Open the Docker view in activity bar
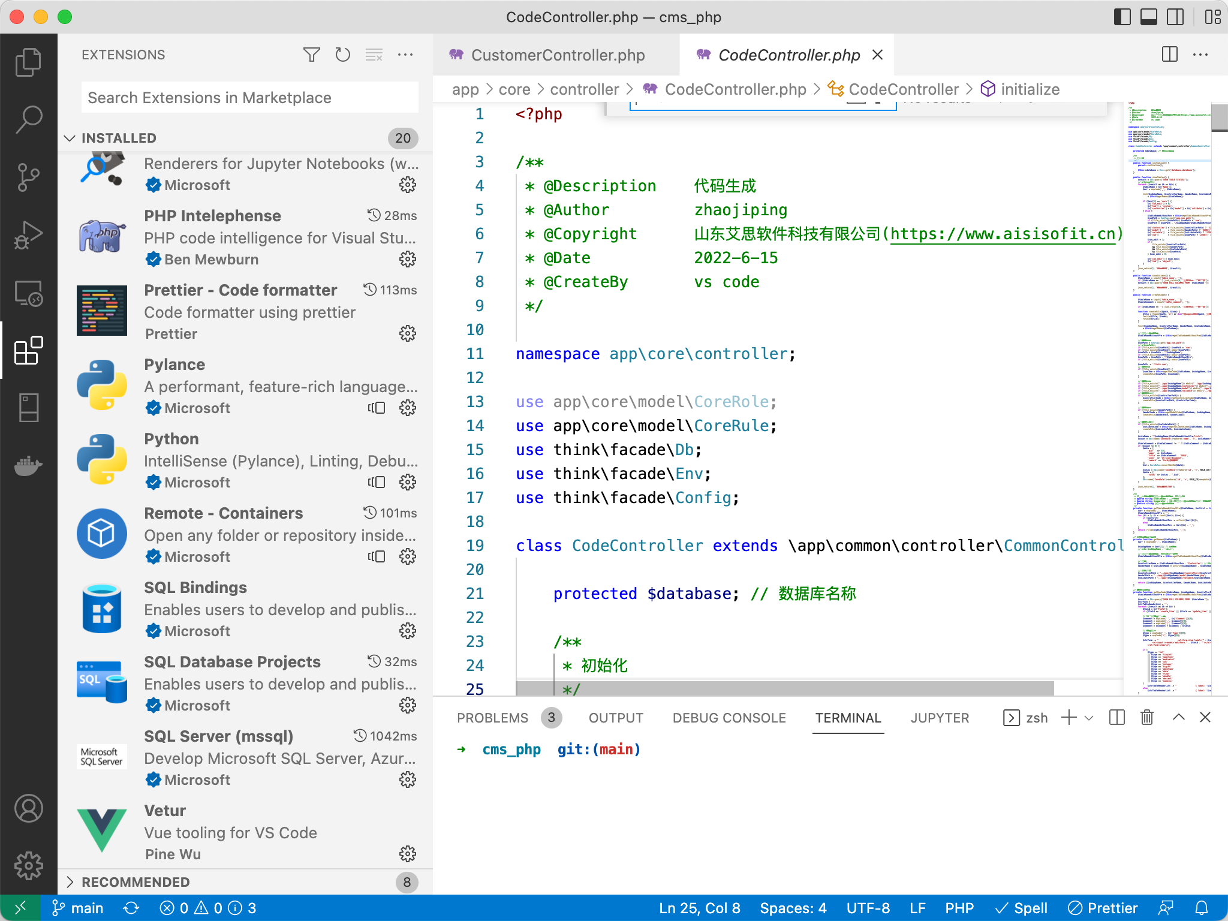1228x921 pixels. 28,465
